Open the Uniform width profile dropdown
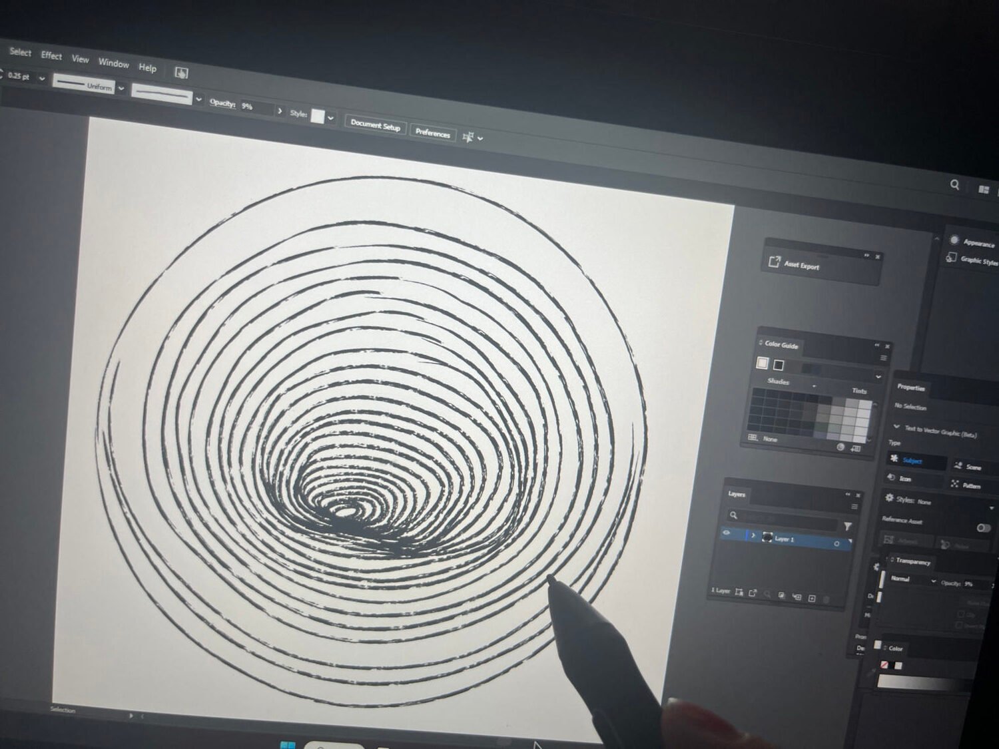The image size is (999, 749). pos(121,88)
